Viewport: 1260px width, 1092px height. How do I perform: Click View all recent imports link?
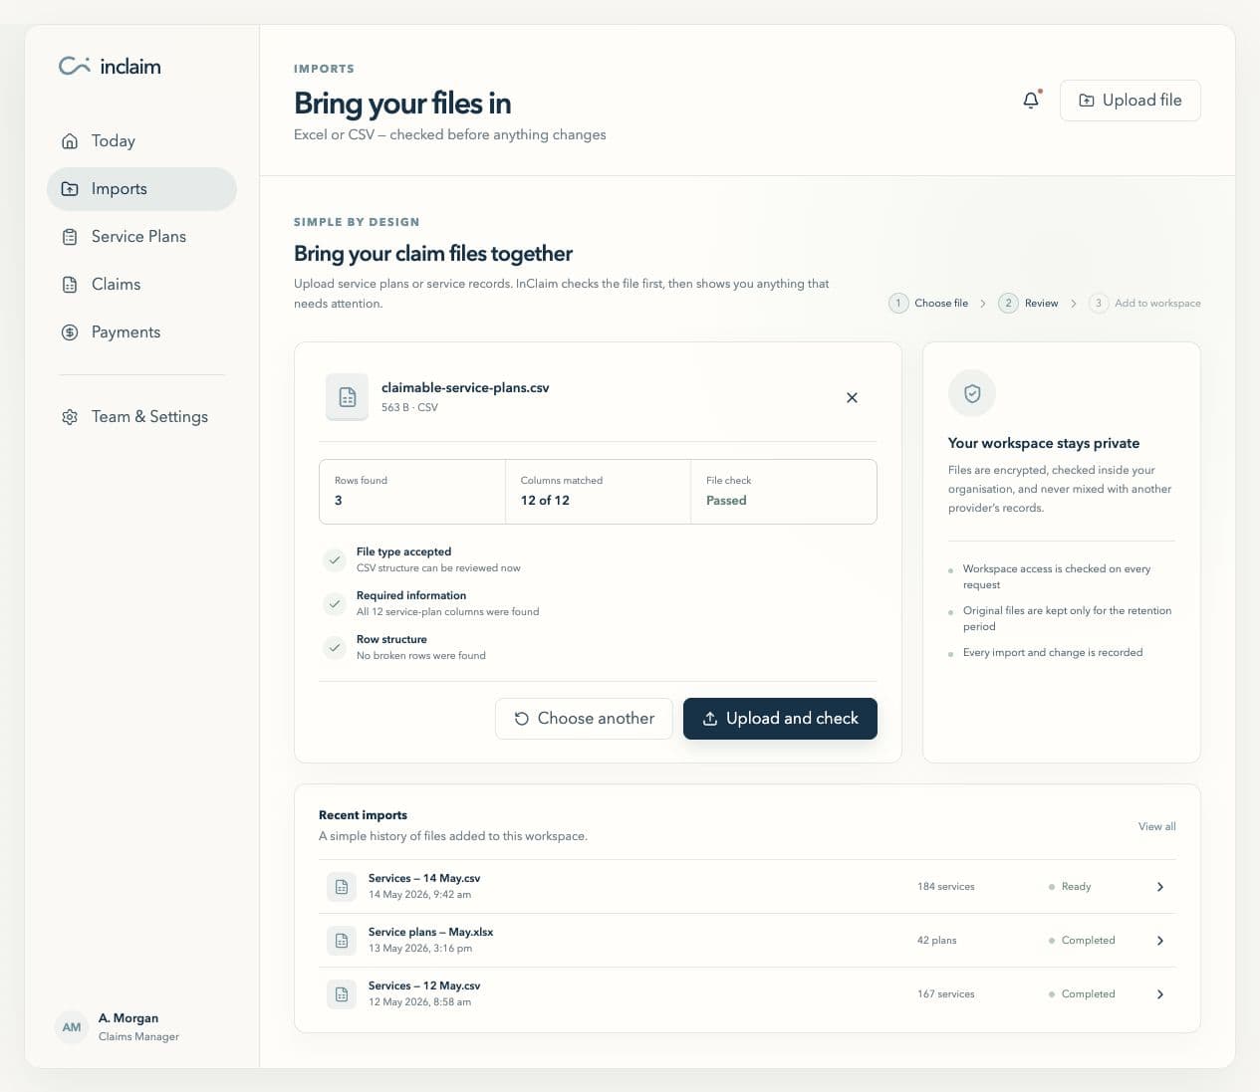pos(1156,826)
